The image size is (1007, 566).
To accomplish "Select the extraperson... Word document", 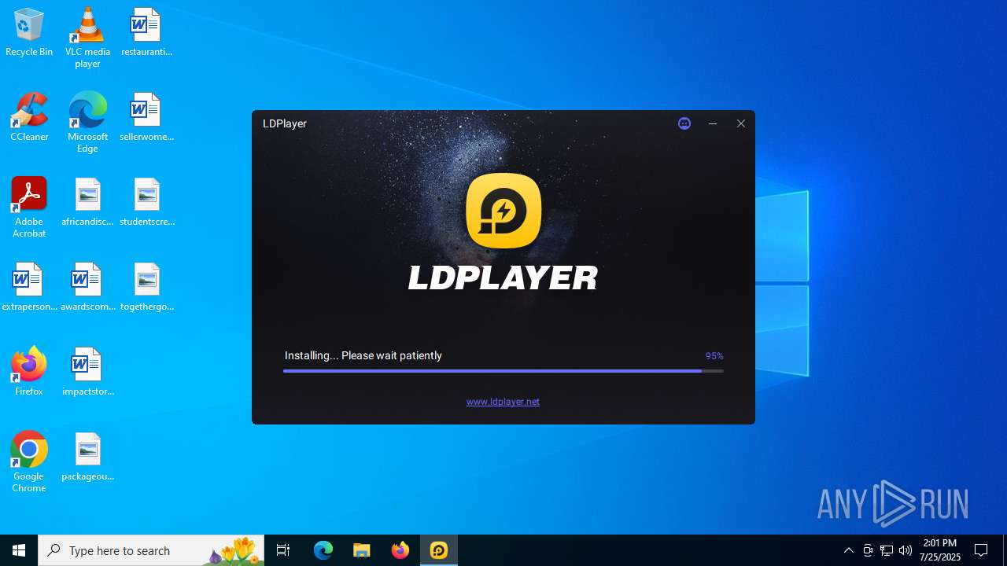I will (x=29, y=288).
